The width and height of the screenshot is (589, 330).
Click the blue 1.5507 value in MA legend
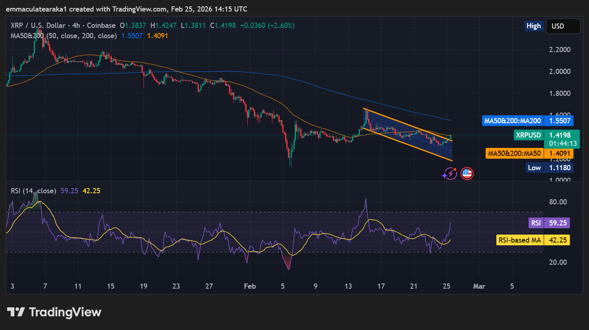[132, 36]
